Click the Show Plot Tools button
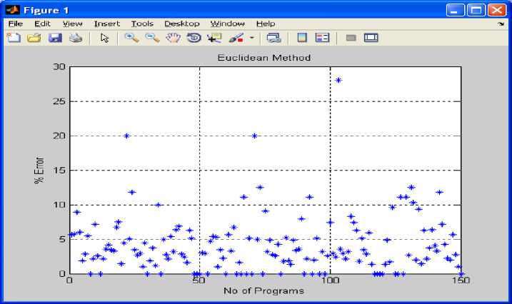 click(371, 38)
